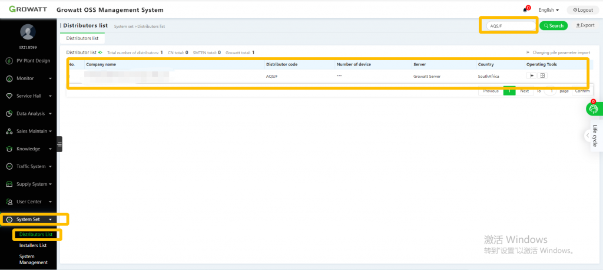Screen dimensions: 603x270
Task: Click the Export button
Action: [x=585, y=25]
